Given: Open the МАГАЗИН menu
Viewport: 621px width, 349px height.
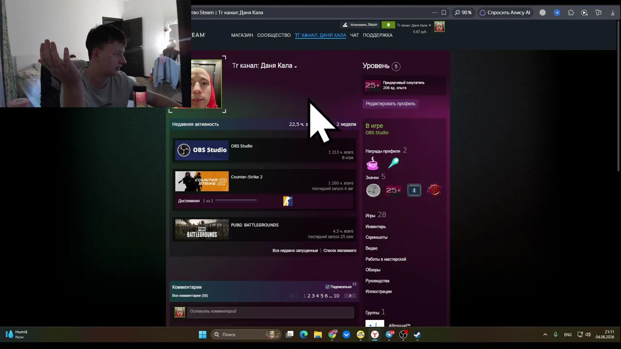Looking at the screenshot, I should pos(242,35).
